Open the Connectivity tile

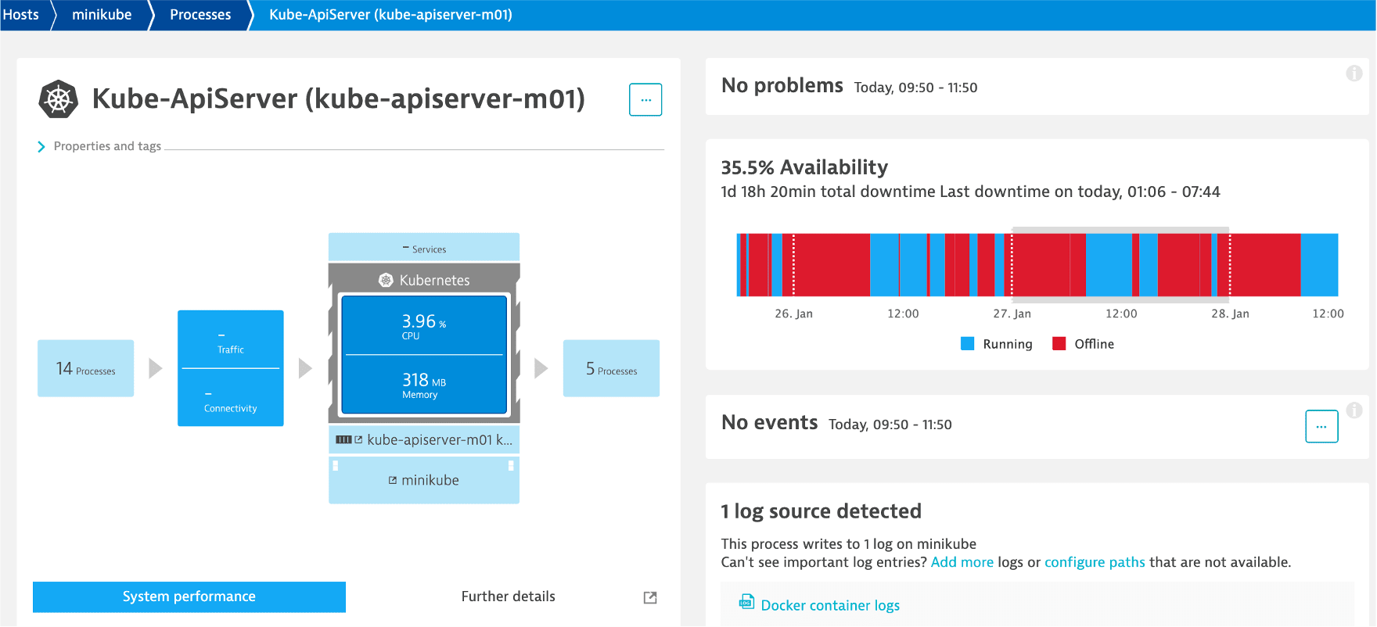[231, 398]
